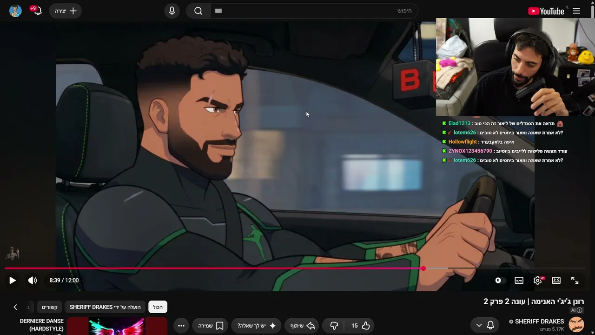Open the notifications bell with +9 badge
Viewport: 595px width, 335px height.
point(37,11)
